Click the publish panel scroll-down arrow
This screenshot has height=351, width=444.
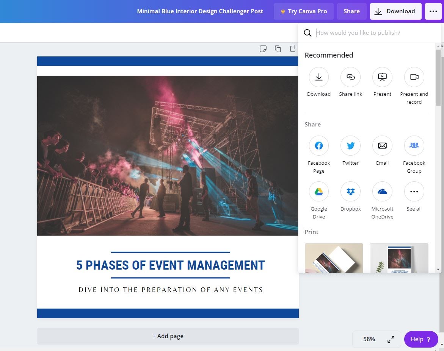point(438,270)
